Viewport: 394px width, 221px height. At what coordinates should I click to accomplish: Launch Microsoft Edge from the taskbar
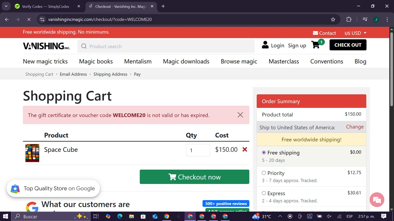pos(120,216)
